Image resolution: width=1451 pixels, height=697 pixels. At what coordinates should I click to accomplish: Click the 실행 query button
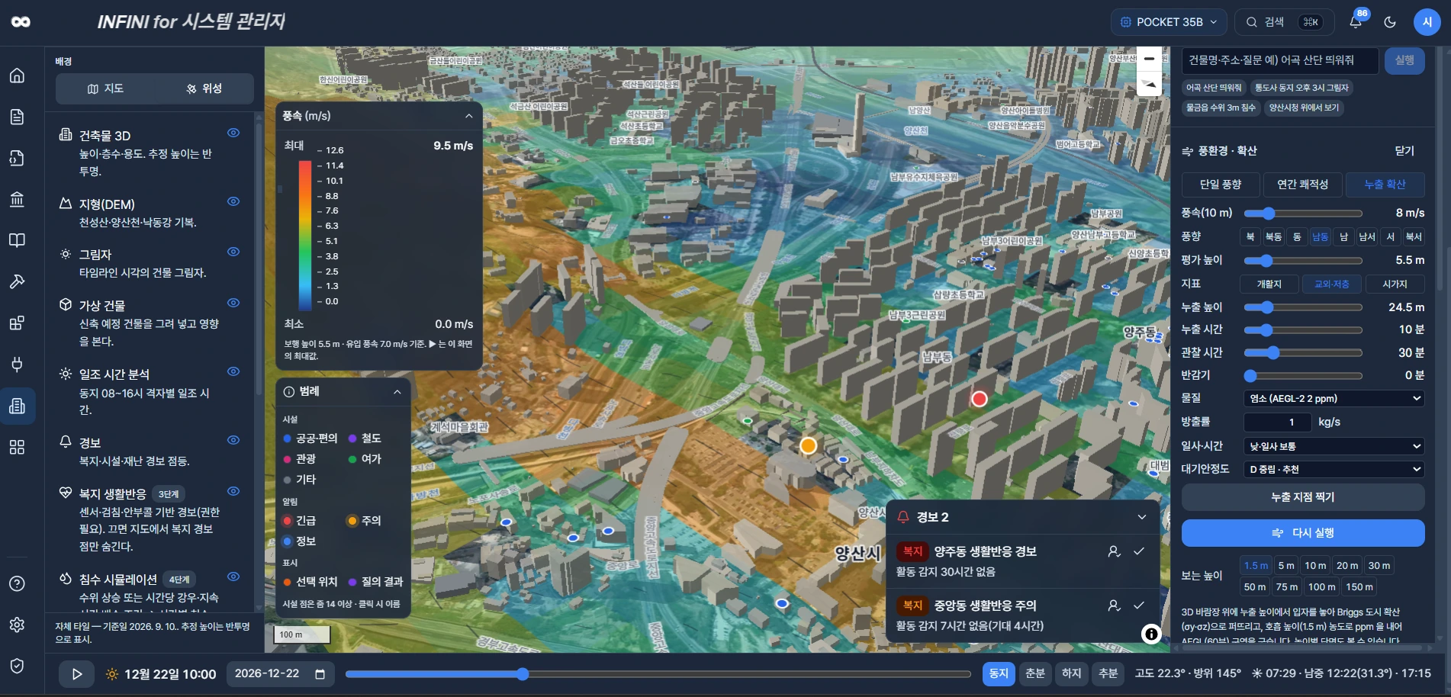pos(1404,60)
